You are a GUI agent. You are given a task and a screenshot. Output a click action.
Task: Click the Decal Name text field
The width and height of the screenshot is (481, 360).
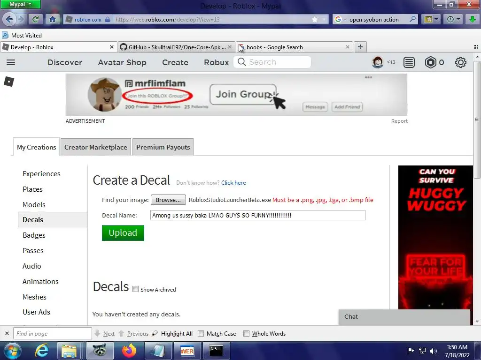[x=258, y=215]
